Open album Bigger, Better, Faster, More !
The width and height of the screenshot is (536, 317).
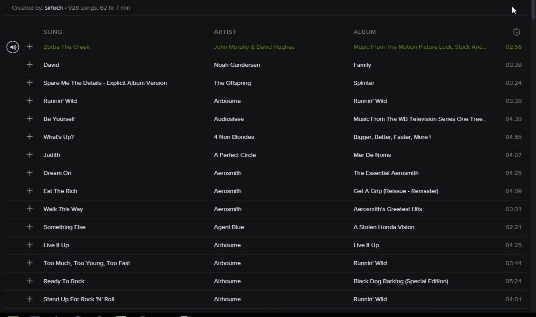point(392,137)
